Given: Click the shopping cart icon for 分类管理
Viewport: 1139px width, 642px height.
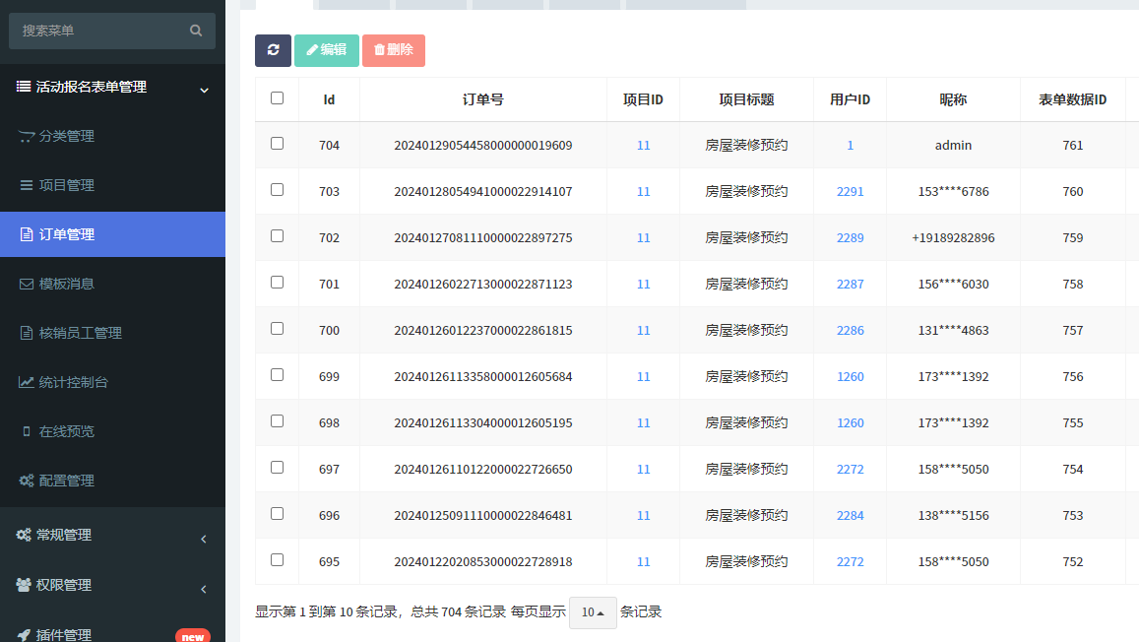Looking at the screenshot, I should 27,136.
